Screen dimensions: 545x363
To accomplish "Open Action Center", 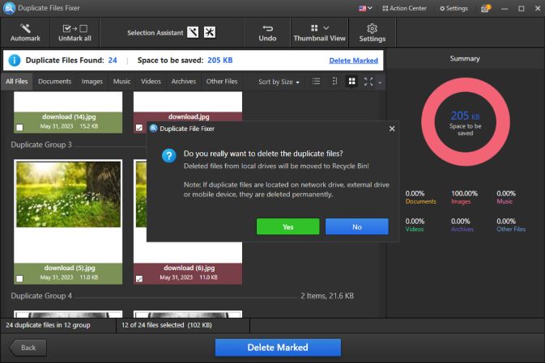I will (x=404, y=8).
